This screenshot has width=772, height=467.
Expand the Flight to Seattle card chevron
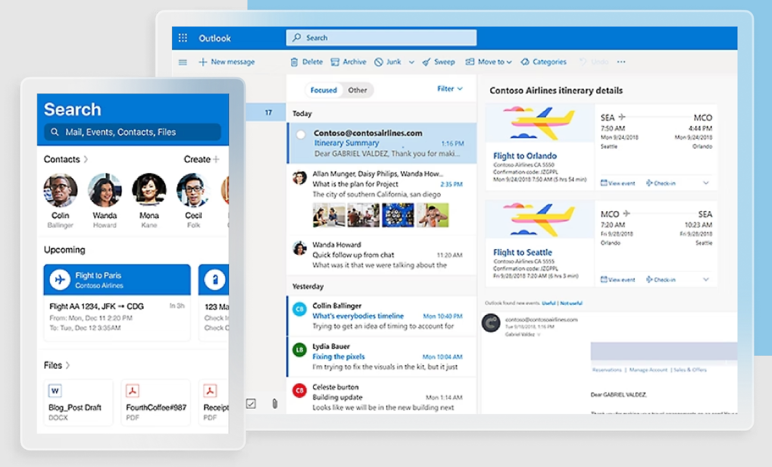point(706,280)
